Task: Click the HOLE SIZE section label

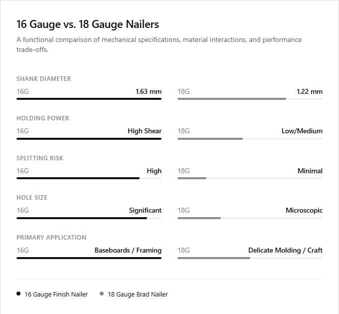Action: 32,198
